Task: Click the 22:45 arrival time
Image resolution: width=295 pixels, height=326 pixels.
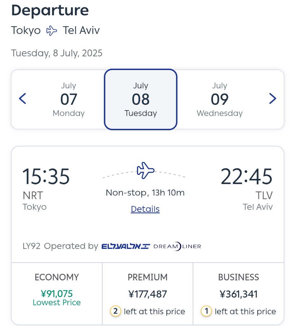Action: (x=247, y=176)
